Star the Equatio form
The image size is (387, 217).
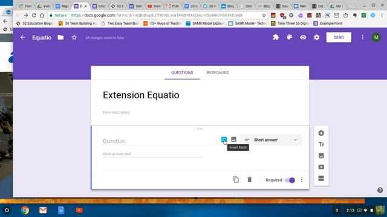tap(74, 37)
